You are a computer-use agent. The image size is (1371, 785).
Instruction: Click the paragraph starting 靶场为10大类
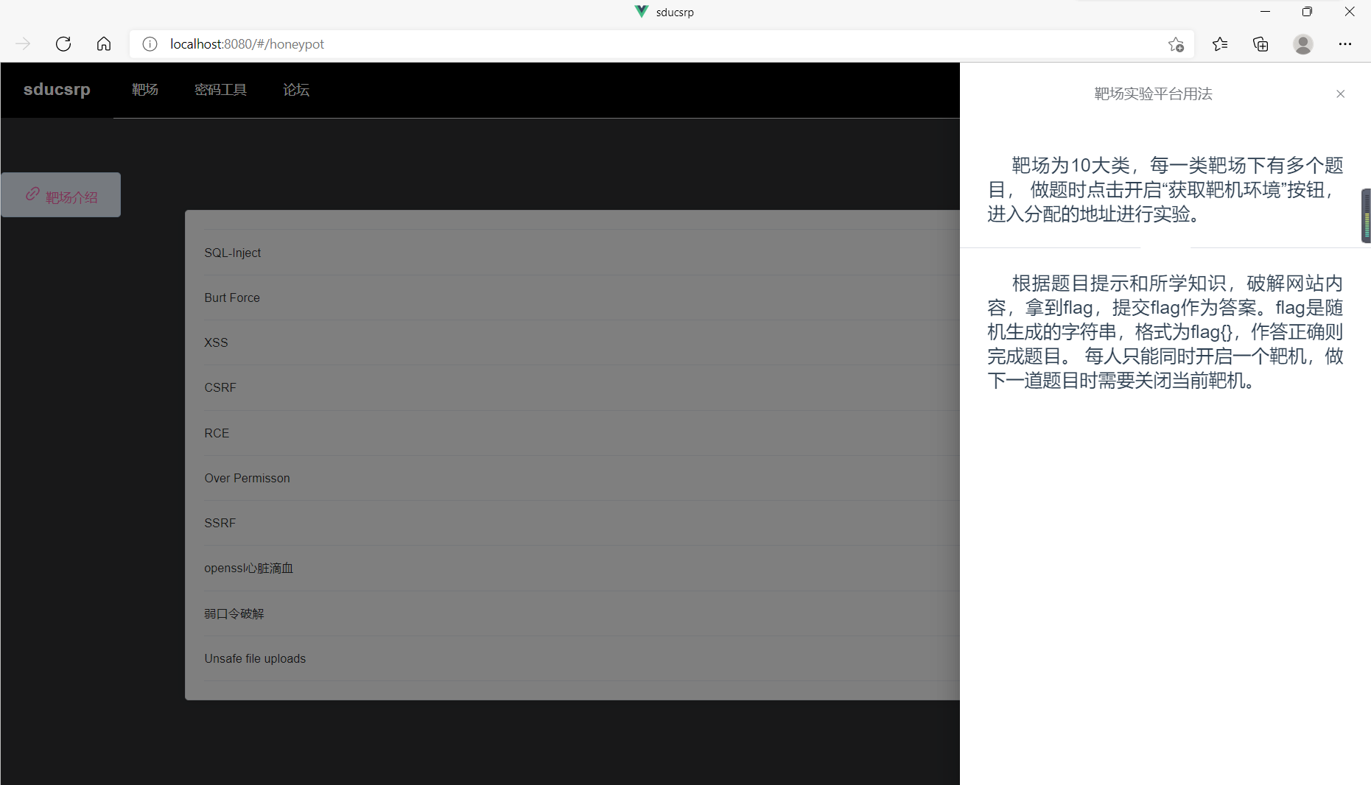1165,189
